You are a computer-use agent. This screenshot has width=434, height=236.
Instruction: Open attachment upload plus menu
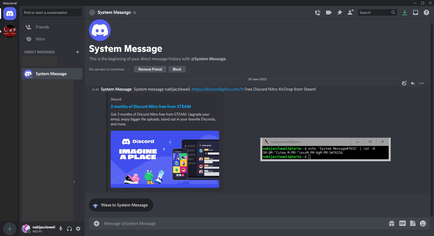(x=97, y=224)
